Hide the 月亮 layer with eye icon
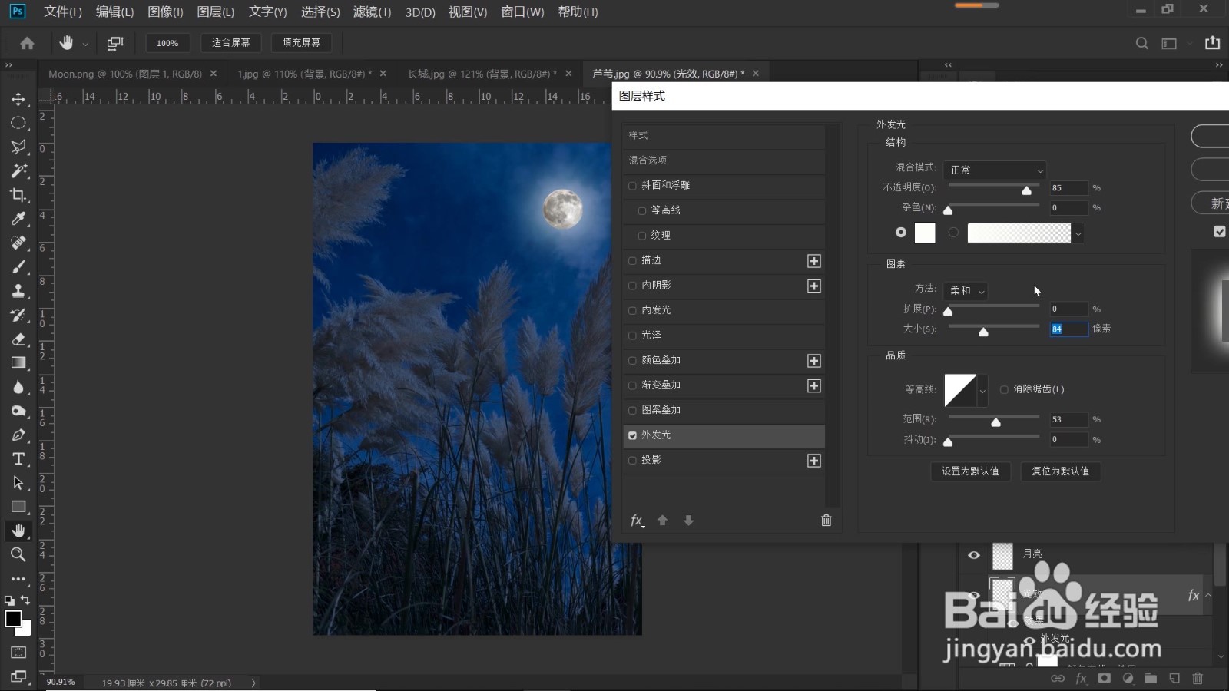 pyautogui.click(x=974, y=555)
